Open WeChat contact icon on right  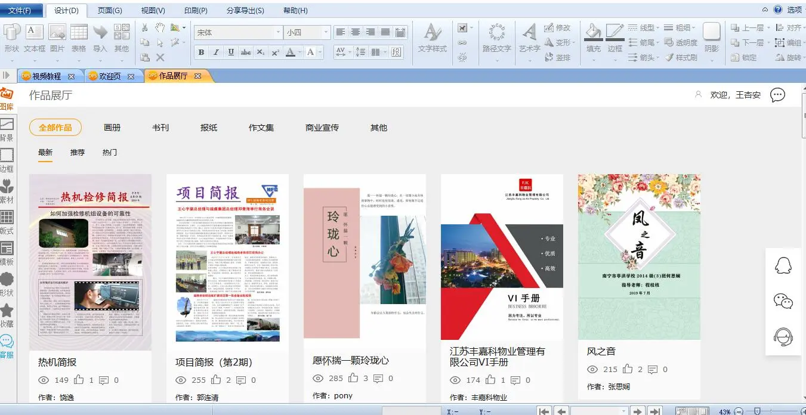point(783,301)
